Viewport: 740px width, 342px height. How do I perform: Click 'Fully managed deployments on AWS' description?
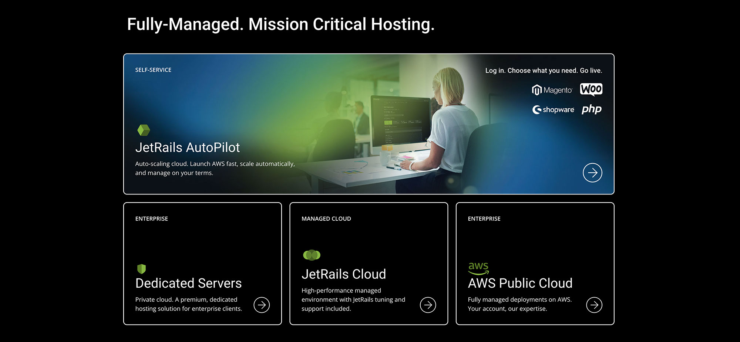point(520,304)
